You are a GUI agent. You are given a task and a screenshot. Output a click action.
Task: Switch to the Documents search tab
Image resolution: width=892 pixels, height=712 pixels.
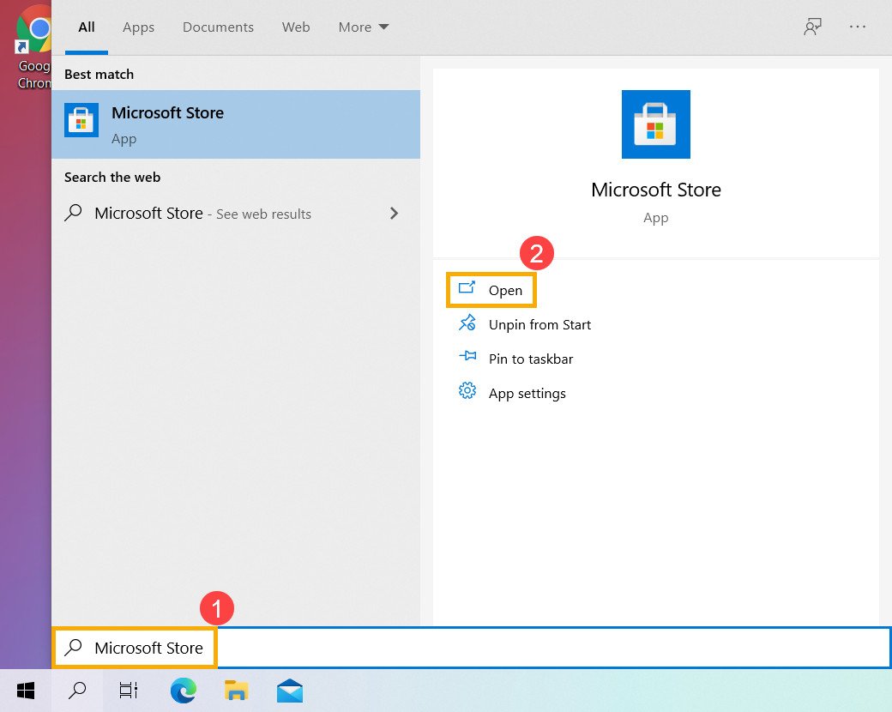tap(218, 27)
